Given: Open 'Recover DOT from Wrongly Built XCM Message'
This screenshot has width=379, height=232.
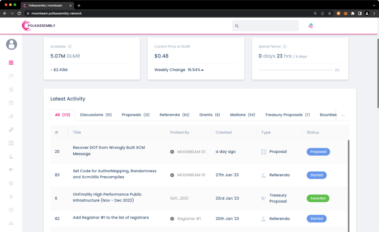Looking at the screenshot, I should tap(109, 150).
